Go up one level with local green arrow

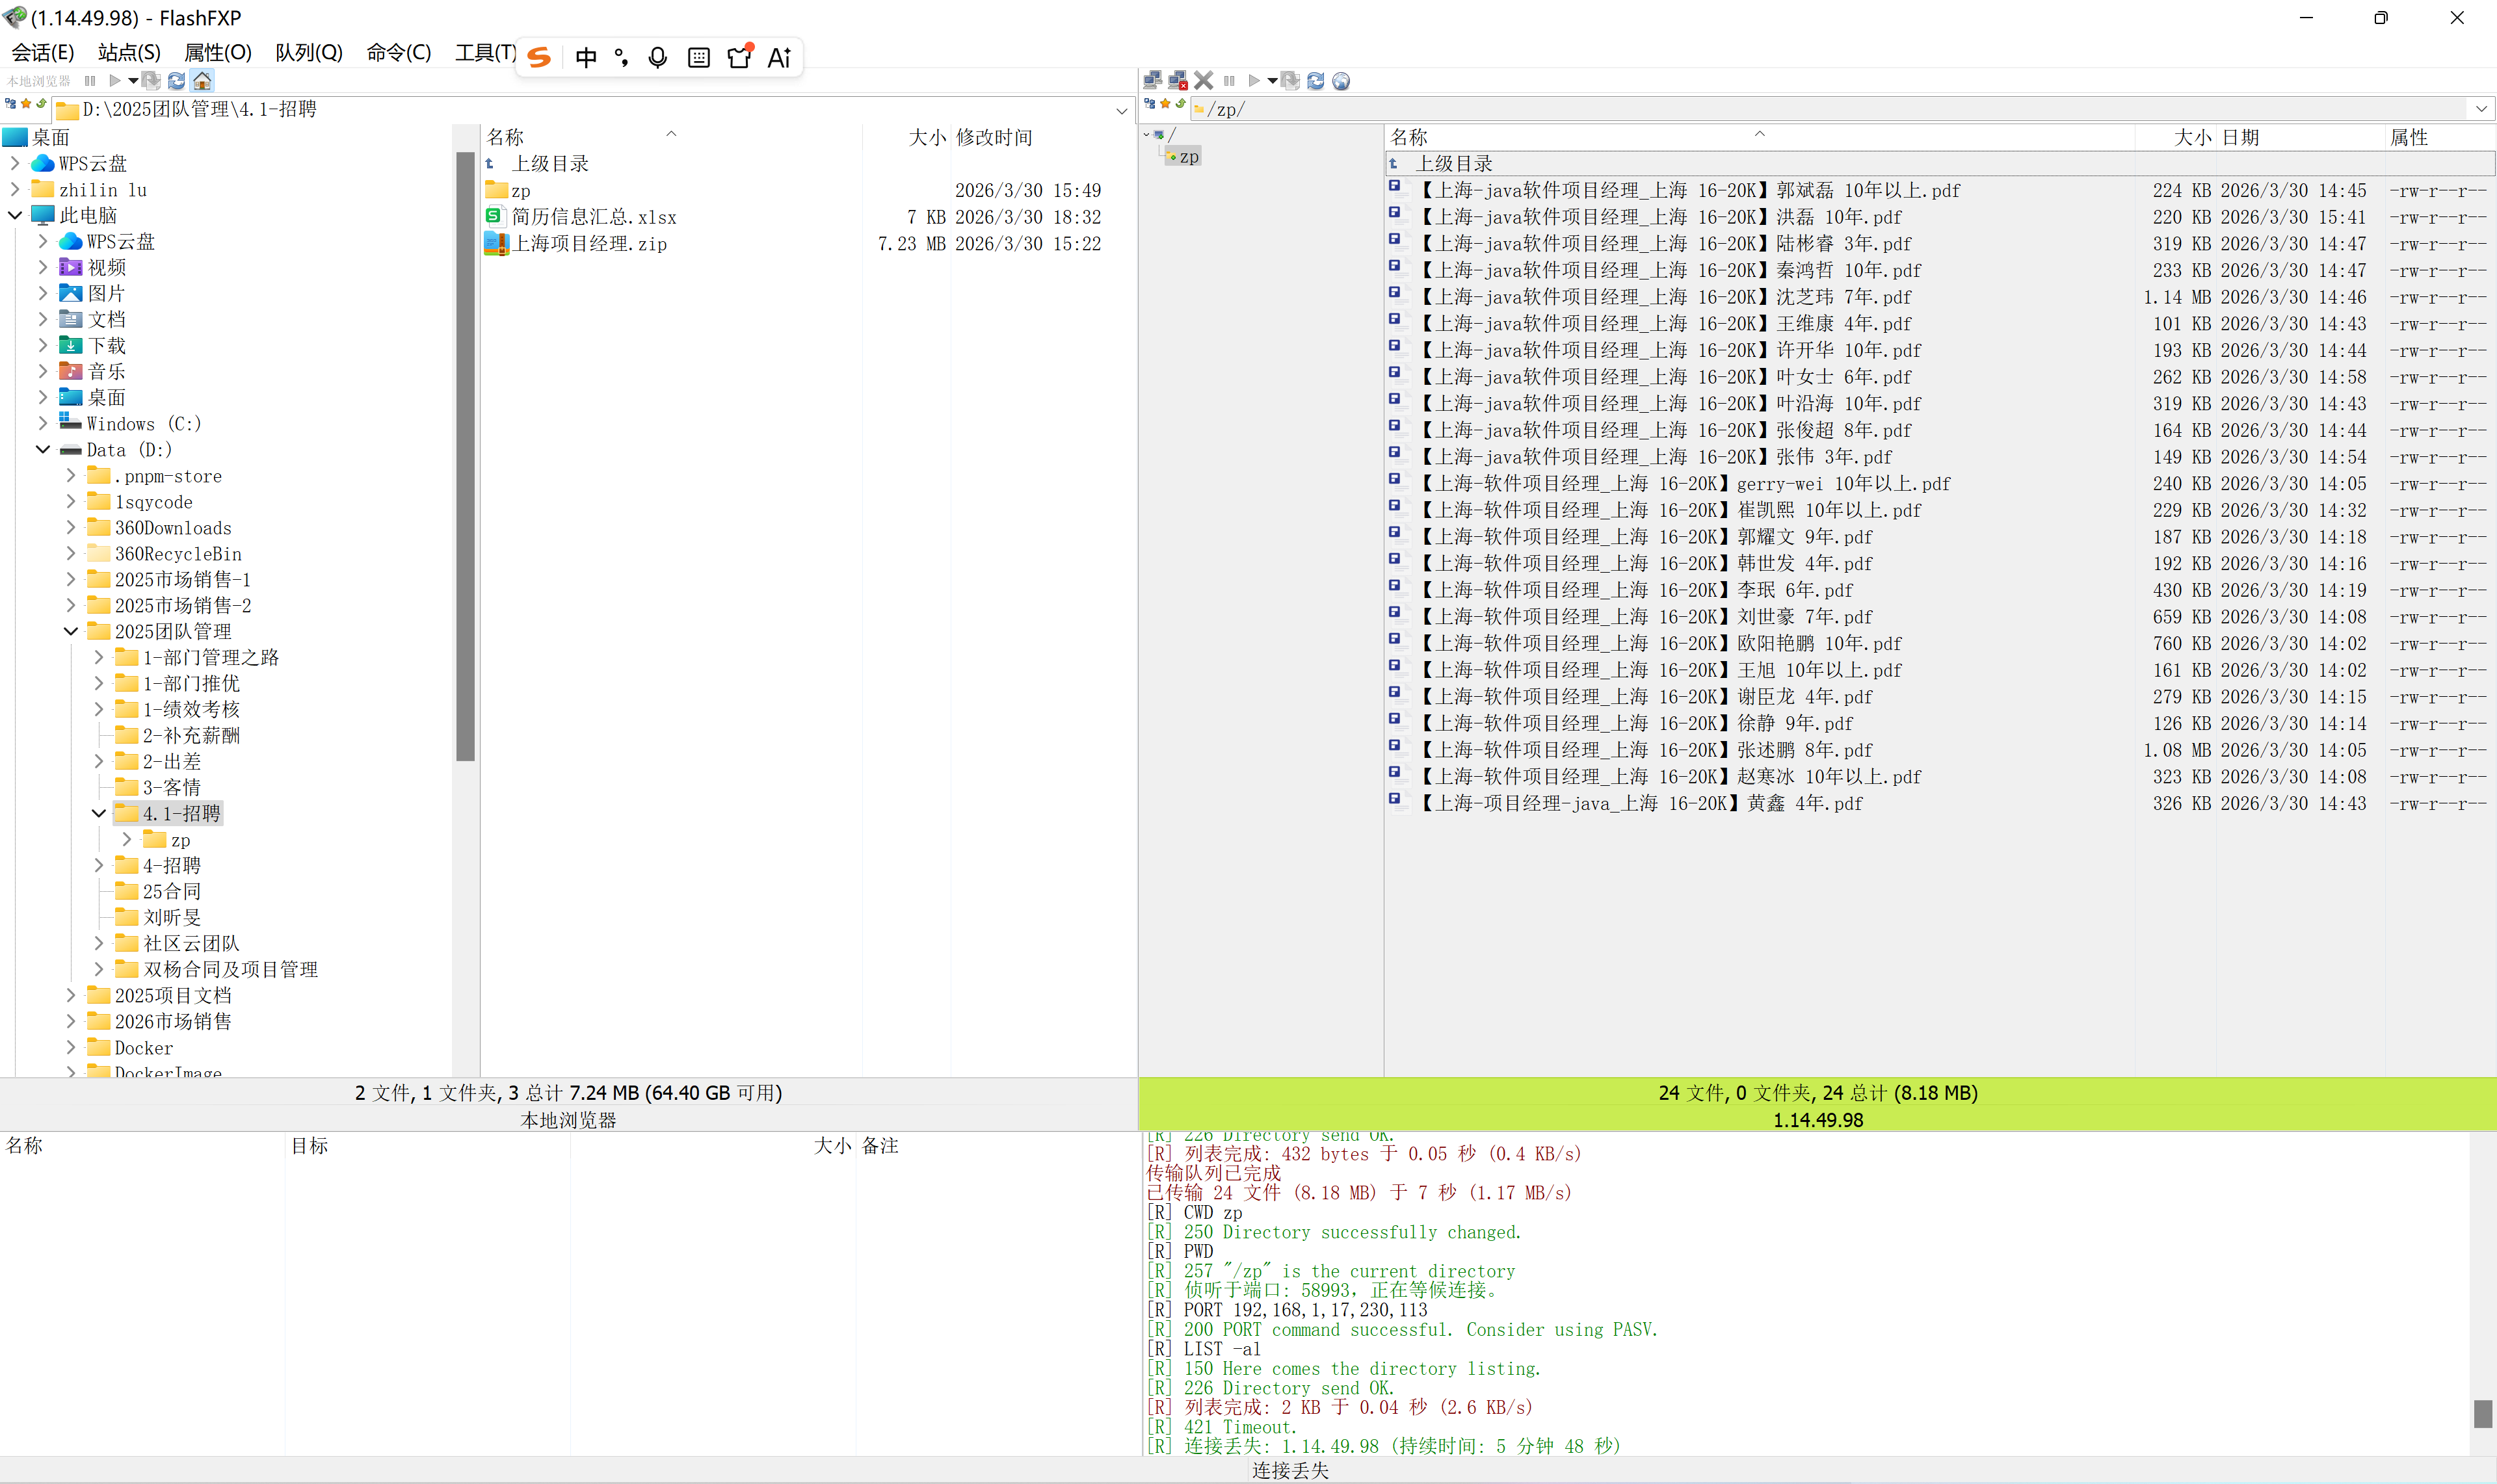[x=41, y=103]
